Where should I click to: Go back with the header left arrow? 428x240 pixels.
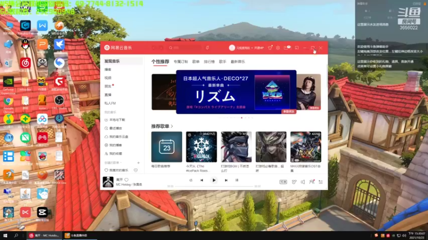154,47
